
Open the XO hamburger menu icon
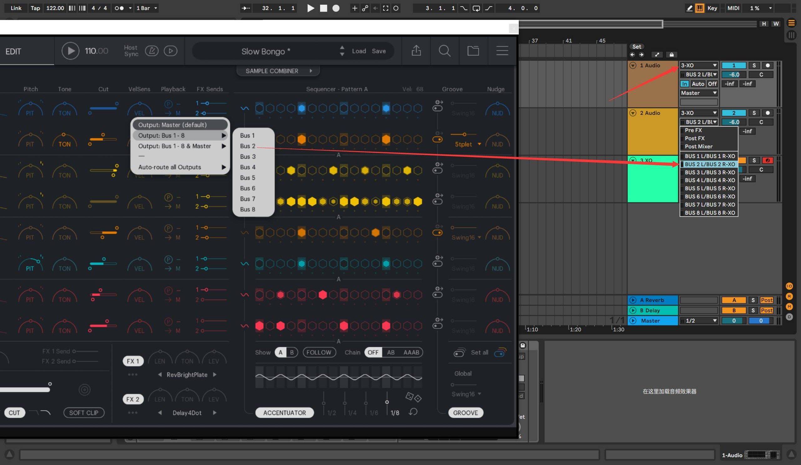[x=502, y=51]
